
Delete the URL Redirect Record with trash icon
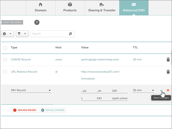click(168, 72)
